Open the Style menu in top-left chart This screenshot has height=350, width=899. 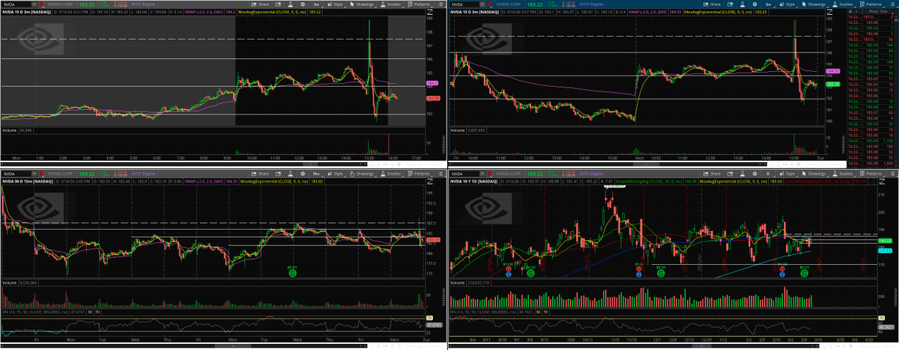[x=336, y=4]
